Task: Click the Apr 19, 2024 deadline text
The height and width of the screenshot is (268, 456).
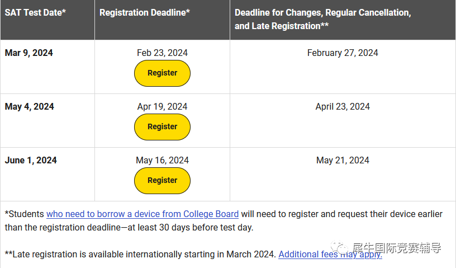Action: tap(162, 107)
